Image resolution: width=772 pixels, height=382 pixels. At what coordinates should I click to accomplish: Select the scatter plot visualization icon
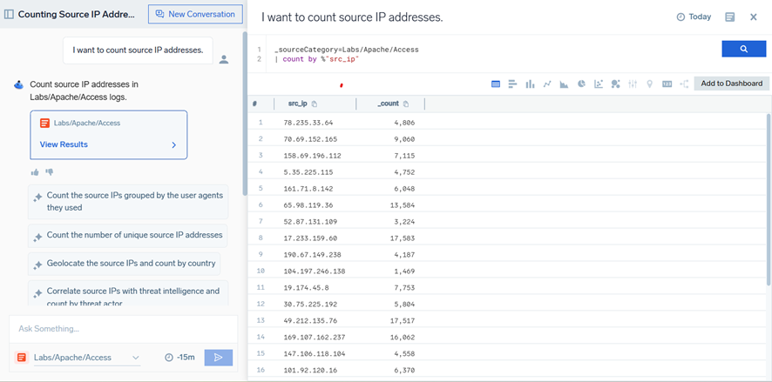tap(599, 84)
